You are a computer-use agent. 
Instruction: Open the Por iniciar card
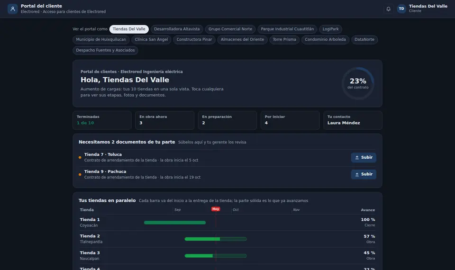click(290, 120)
